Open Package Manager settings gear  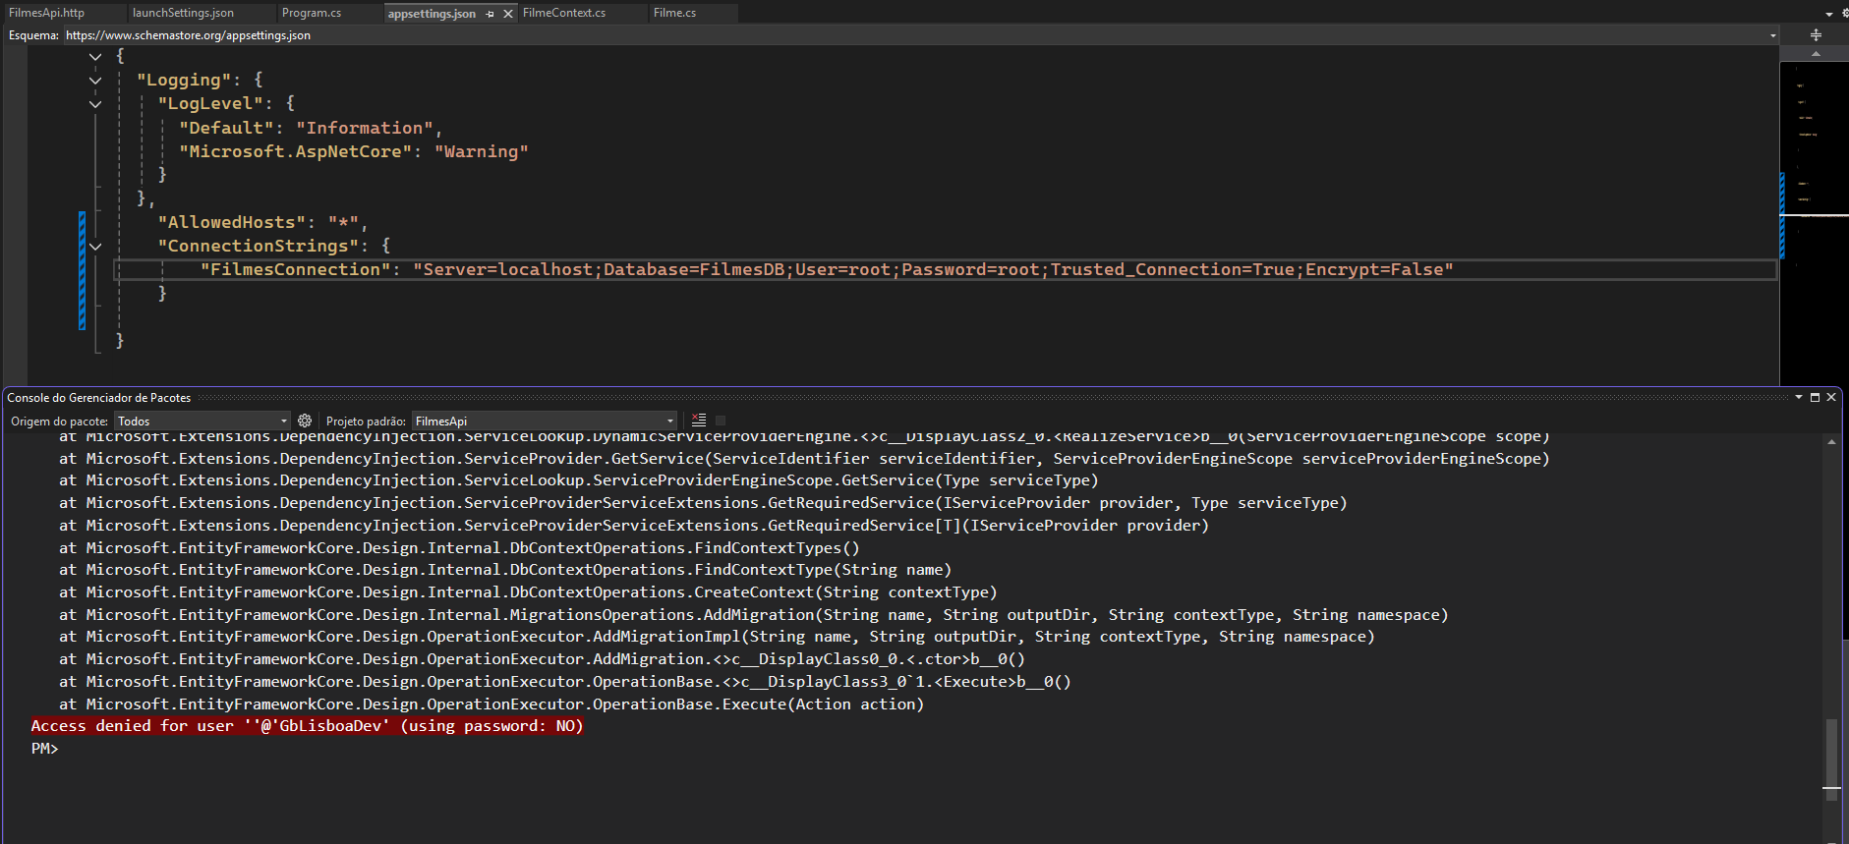pyautogui.click(x=305, y=421)
